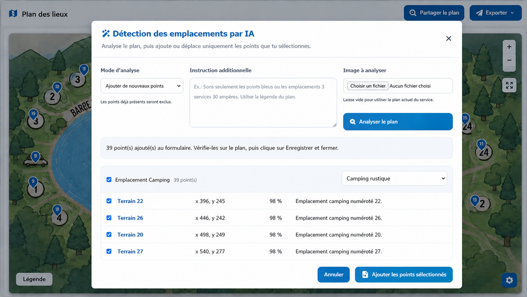This screenshot has height=297, width=527.
Task: Click the pin on site 1 marker
Action: tap(33, 182)
